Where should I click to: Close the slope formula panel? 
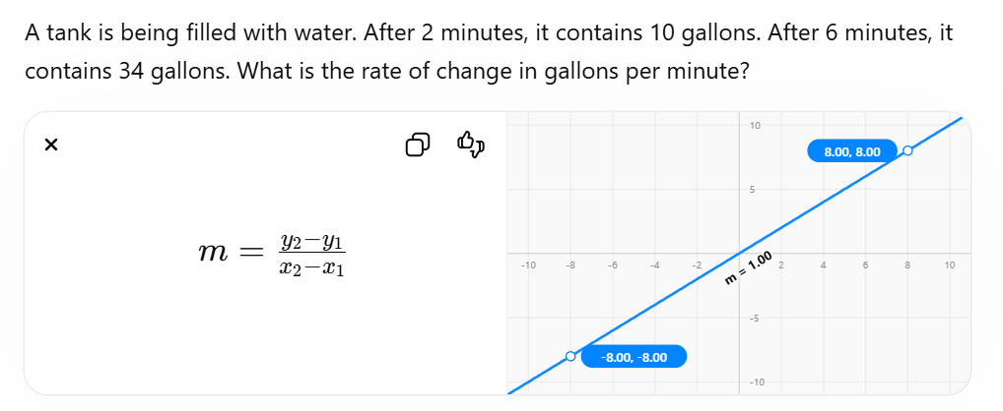coord(51,146)
